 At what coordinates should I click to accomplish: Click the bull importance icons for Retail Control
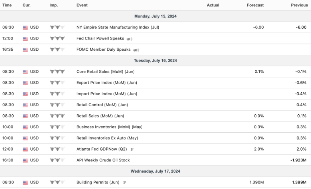pyautogui.click(x=57, y=105)
